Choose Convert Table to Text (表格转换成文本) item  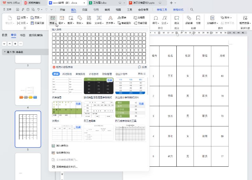[x=65, y=167]
